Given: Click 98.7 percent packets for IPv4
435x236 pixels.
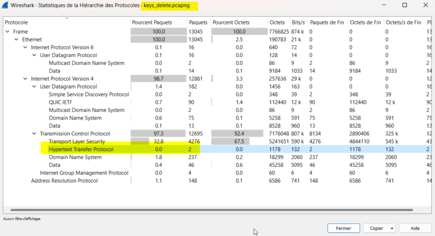Looking at the screenshot, I should (x=158, y=79).
